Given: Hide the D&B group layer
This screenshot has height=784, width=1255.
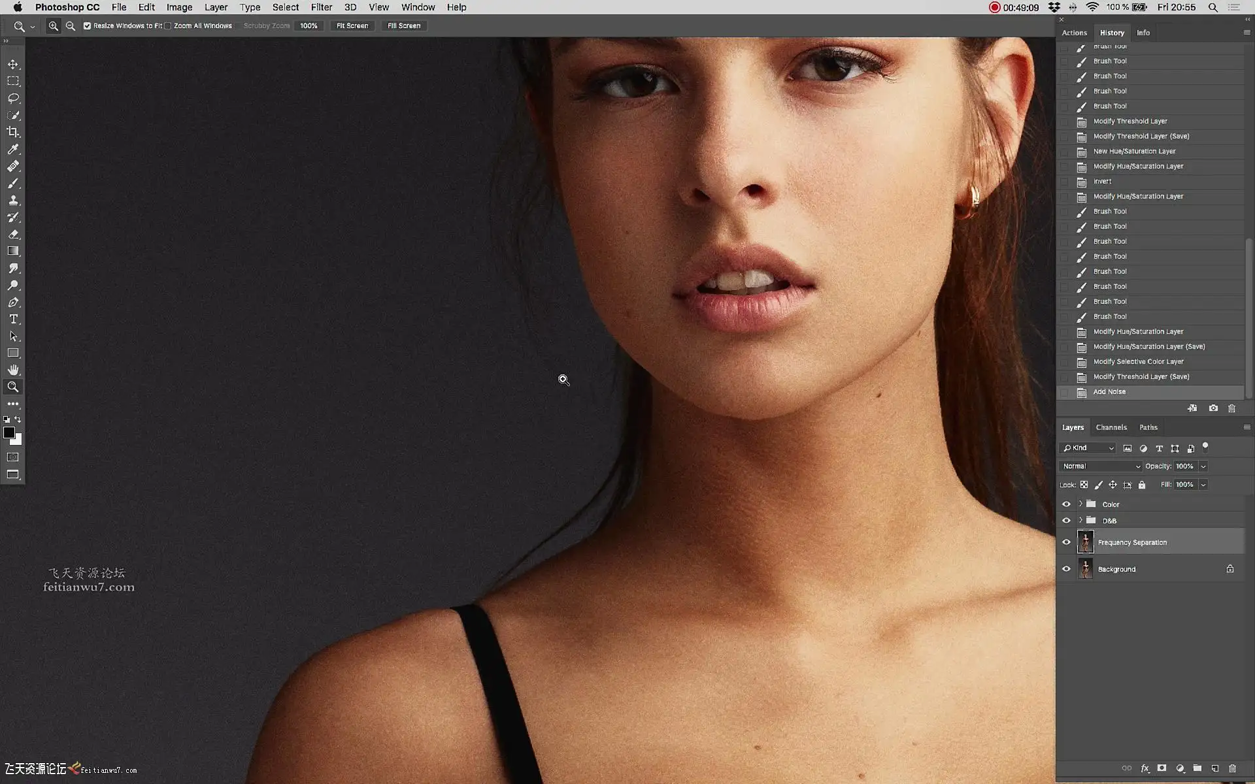Looking at the screenshot, I should click(x=1066, y=521).
